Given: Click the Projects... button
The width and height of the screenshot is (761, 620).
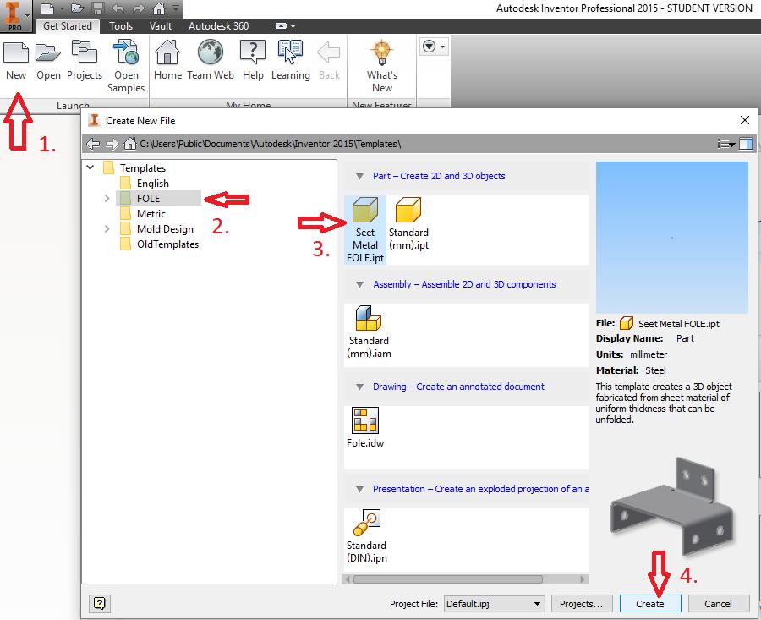Looking at the screenshot, I should (581, 603).
